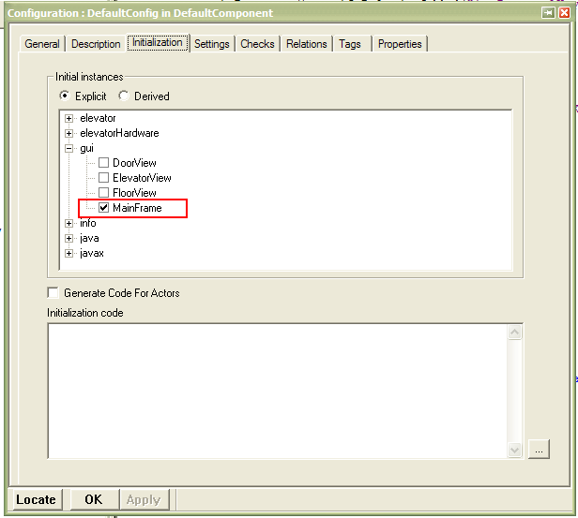The image size is (578, 518).
Task: Select the java tree label
Action: (x=89, y=239)
